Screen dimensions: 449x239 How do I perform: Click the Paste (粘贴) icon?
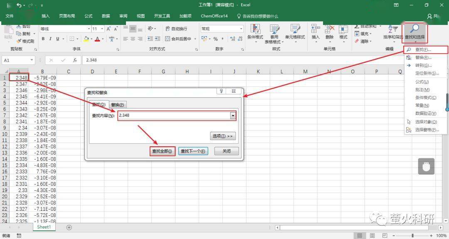click(8, 30)
